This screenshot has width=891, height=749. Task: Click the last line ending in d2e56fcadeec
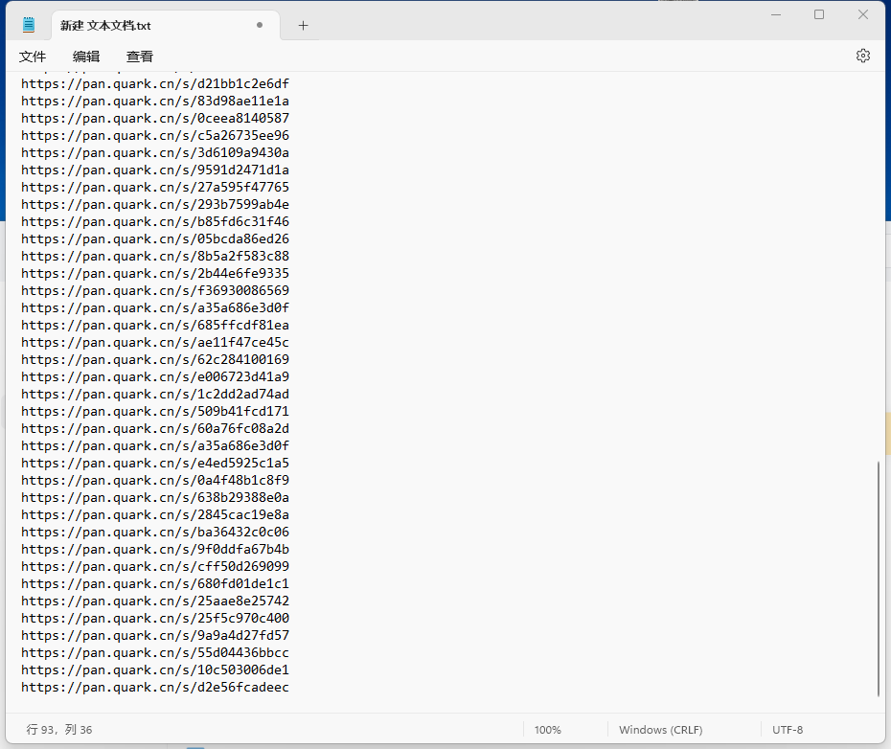pos(155,687)
